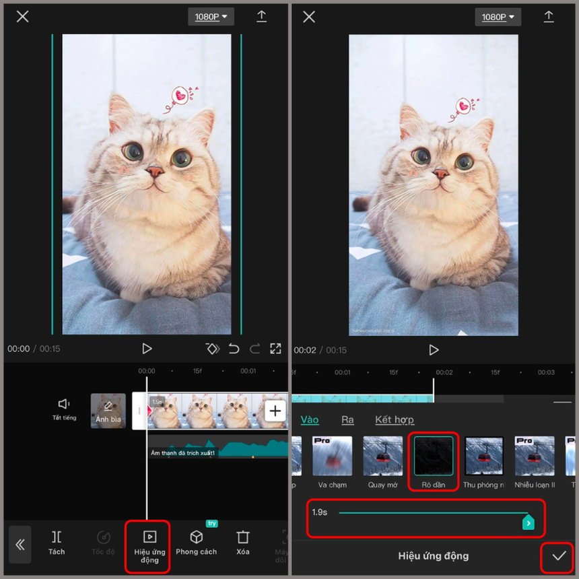Expand the 1080P resolution menu on right
The width and height of the screenshot is (579, 579).
point(498,17)
